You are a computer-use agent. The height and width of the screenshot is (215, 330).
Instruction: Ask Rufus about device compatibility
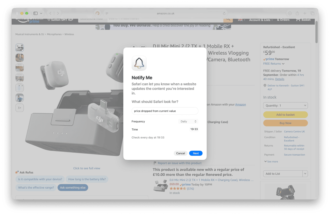coord(40,179)
